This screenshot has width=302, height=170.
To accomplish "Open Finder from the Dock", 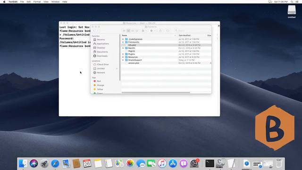I will (23, 163).
